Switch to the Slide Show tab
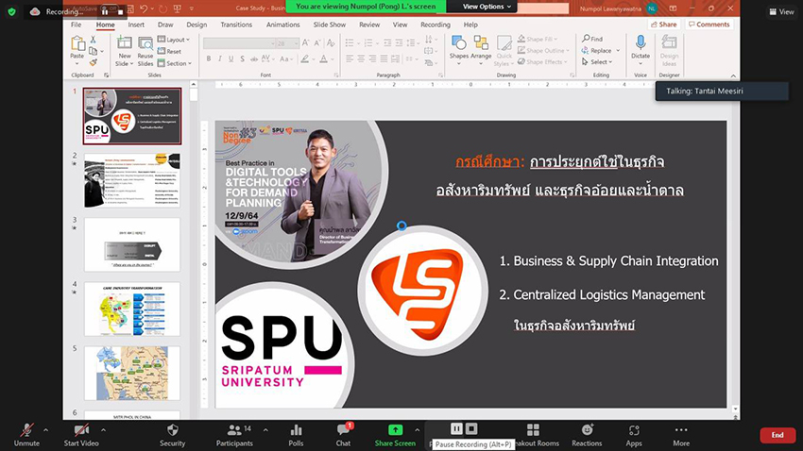The width and height of the screenshot is (803, 451). [330, 25]
